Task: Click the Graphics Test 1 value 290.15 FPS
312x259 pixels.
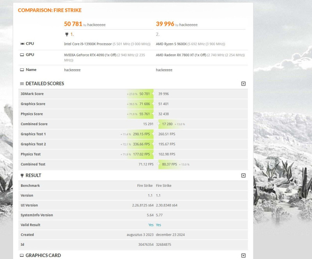Action: pyautogui.click(x=141, y=134)
